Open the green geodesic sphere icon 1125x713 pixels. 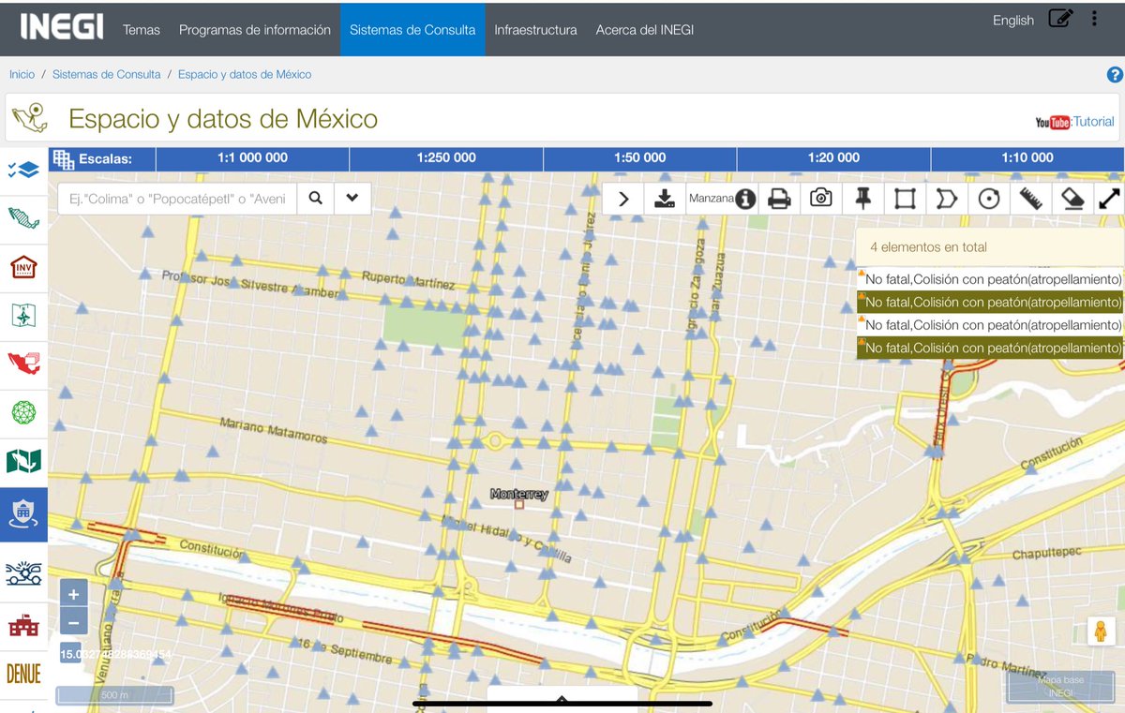tap(23, 413)
